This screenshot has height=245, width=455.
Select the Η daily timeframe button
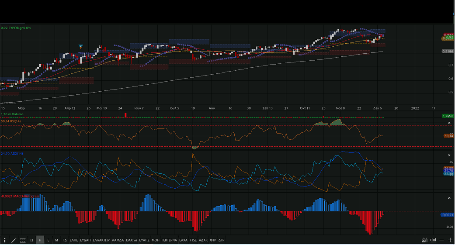pos(40,240)
